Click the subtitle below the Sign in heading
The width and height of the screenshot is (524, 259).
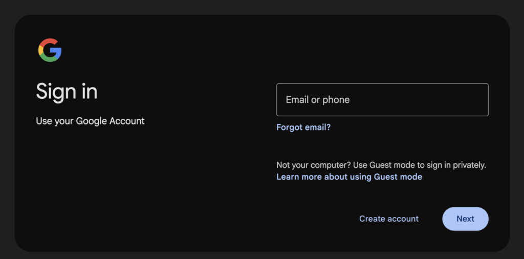90,121
